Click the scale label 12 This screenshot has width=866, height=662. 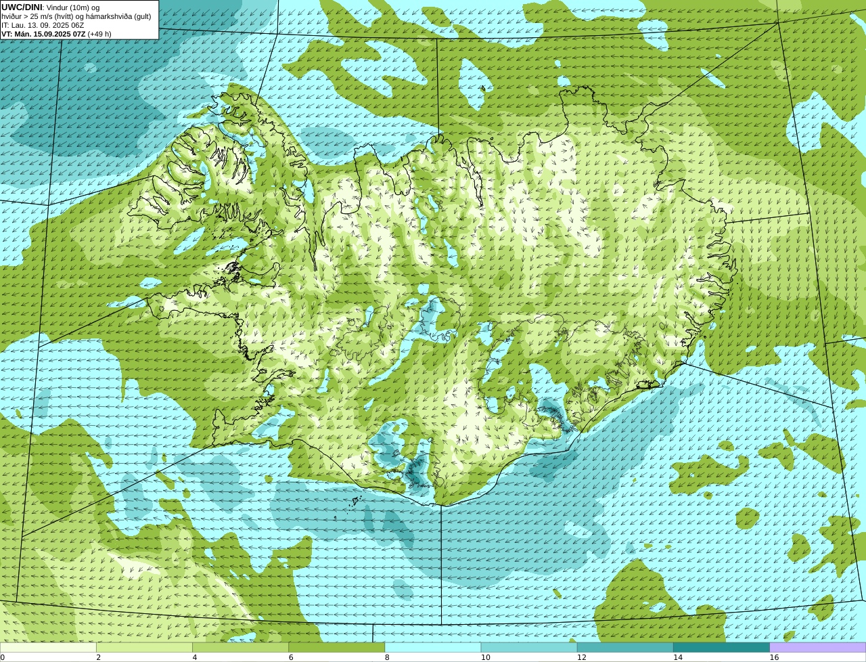click(x=581, y=657)
